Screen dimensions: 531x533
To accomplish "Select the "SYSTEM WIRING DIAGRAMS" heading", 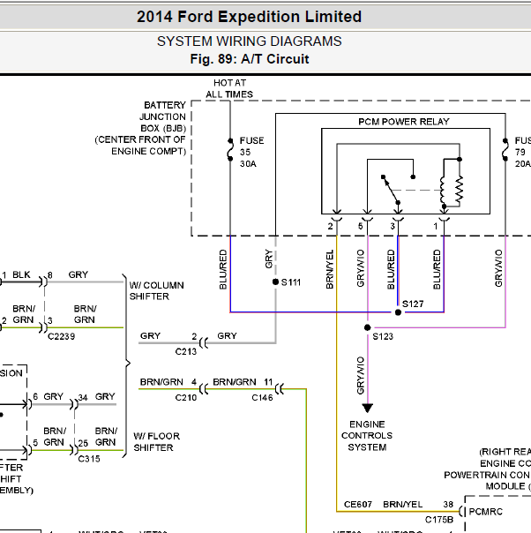I will click(249, 41).
